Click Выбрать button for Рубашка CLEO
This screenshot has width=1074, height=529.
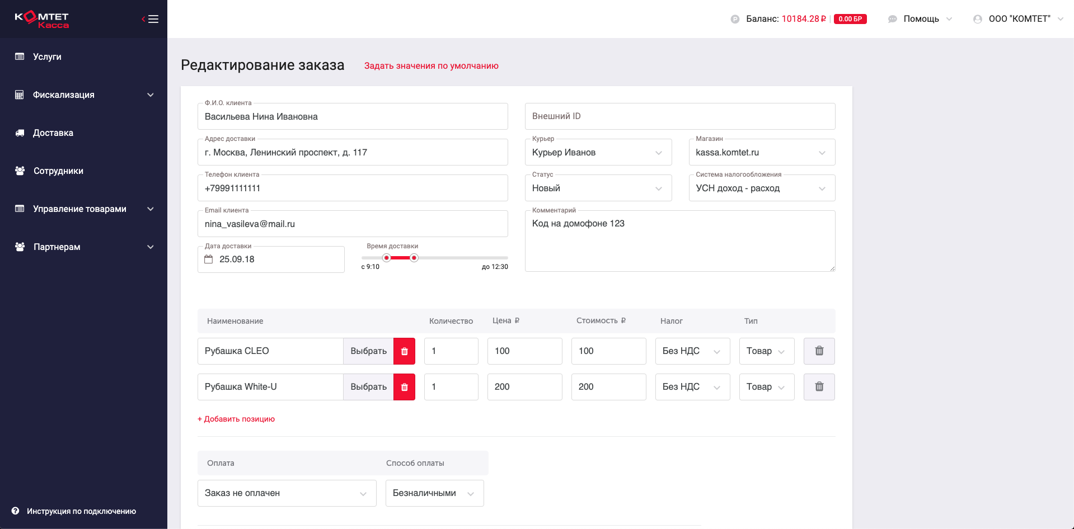point(368,351)
